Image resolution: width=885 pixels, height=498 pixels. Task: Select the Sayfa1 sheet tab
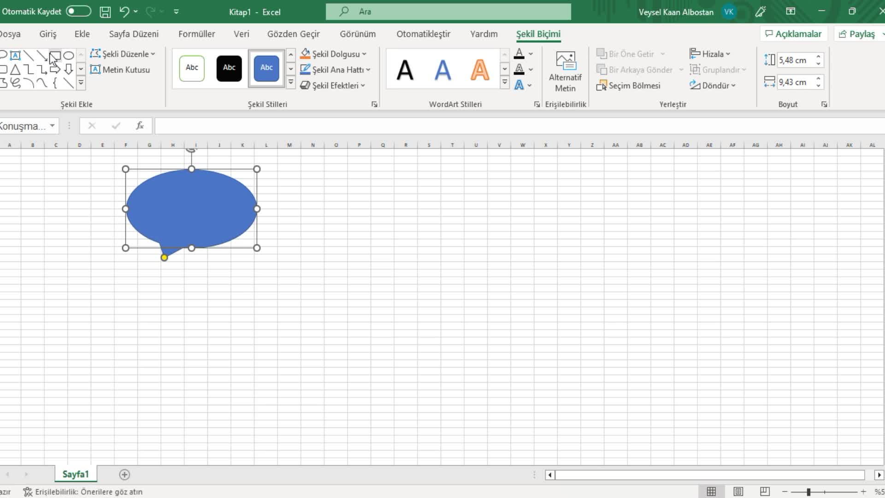pos(76,474)
